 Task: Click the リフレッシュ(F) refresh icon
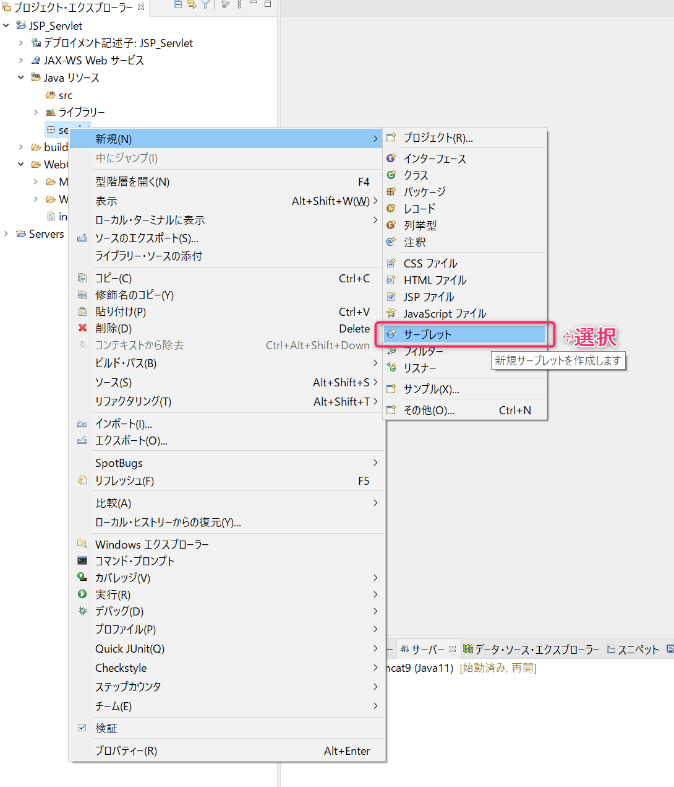click(82, 480)
